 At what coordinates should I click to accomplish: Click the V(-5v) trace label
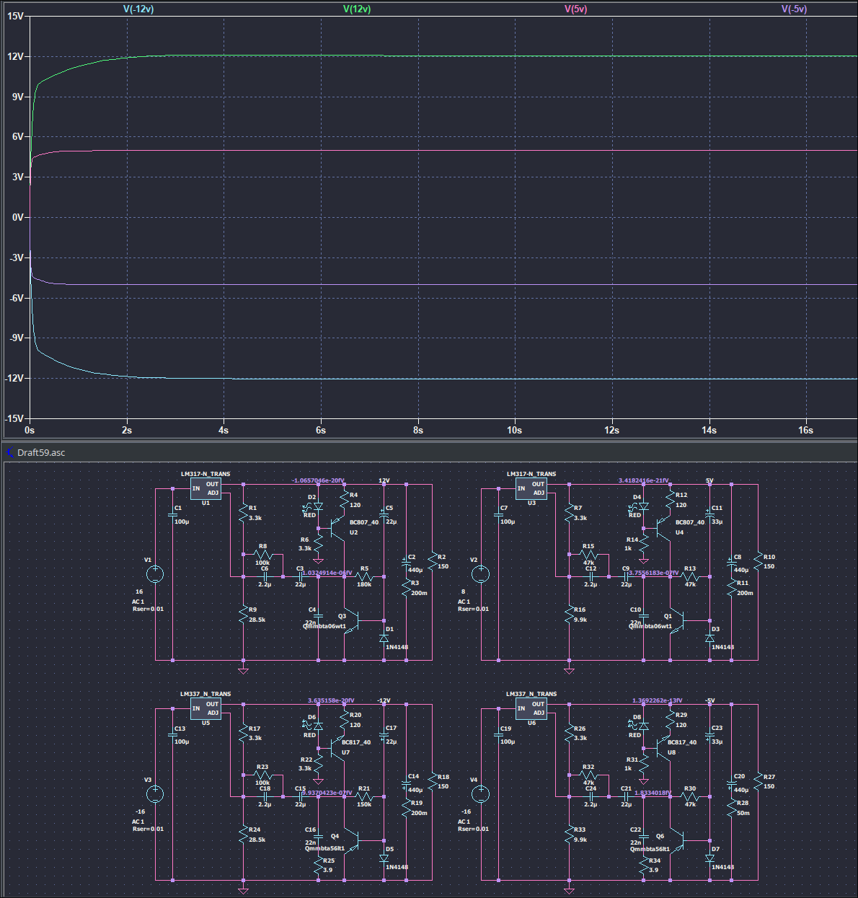coord(794,9)
